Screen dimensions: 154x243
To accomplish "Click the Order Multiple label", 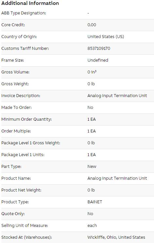I will click(16, 131).
